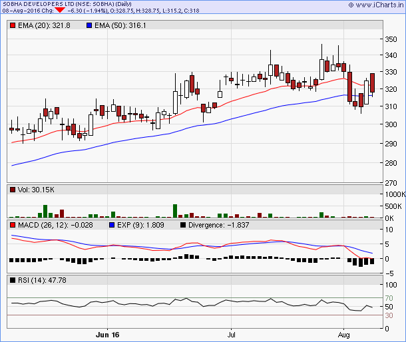Screen dimensions: 406x342
Task: Click the red EMA (20) legend swatch
Action: 13,25
